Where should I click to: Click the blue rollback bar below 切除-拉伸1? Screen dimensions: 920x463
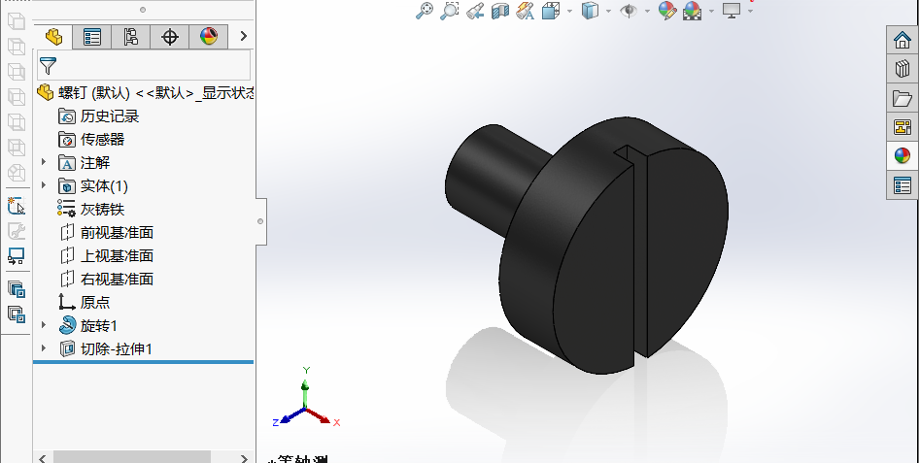(143, 362)
